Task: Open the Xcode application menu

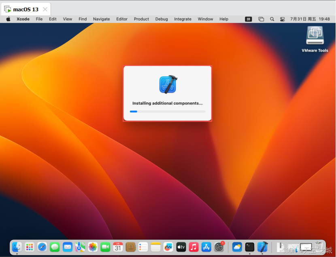Action: pyautogui.click(x=23, y=19)
